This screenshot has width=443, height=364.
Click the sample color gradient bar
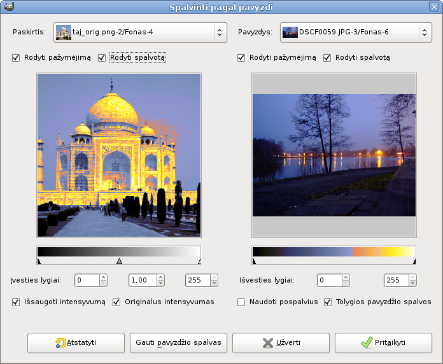pos(334,251)
